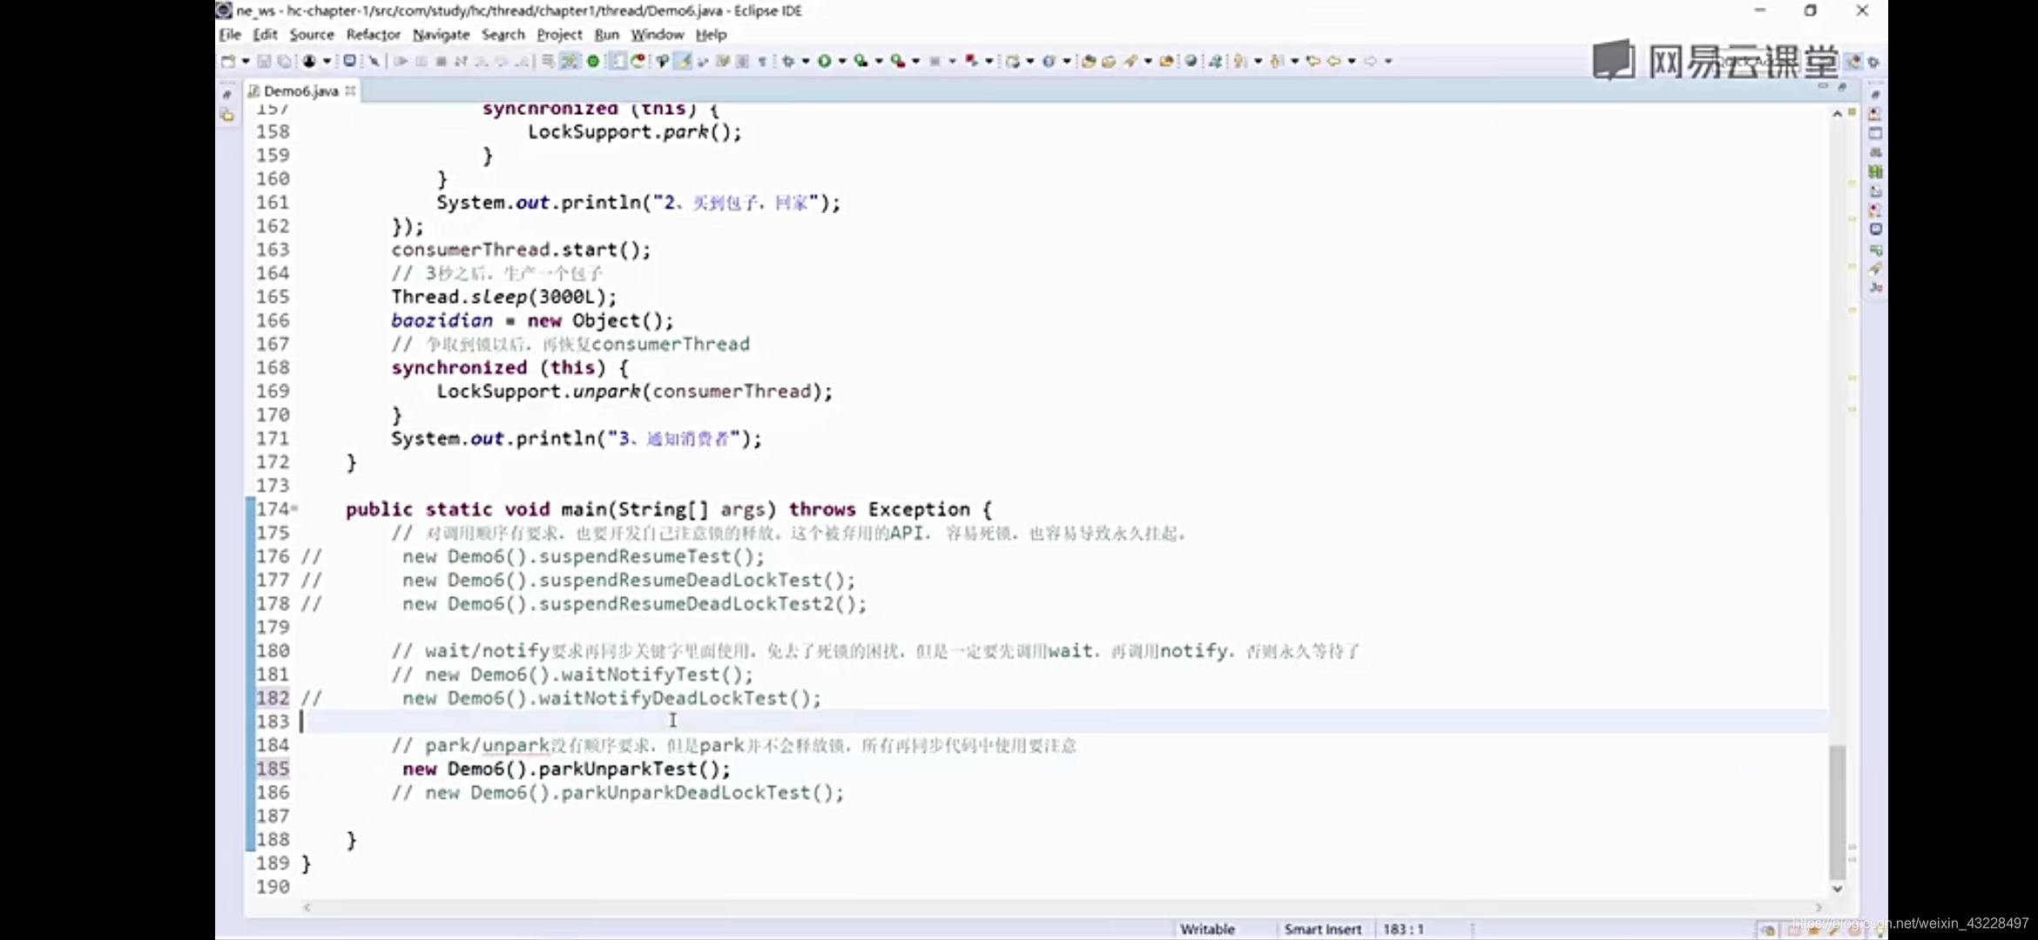This screenshot has width=2038, height=940.
Task: Click the Terminate stop toolbar icon
Action: pyautogui.click(x=442, y=61)
